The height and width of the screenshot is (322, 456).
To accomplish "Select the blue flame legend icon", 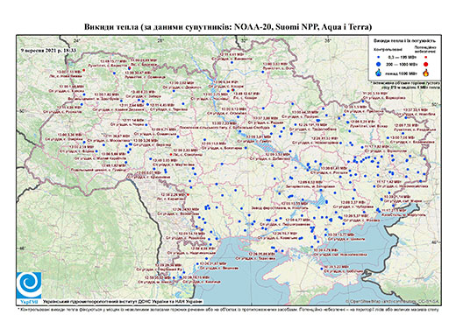I will [x=379, y=73].
